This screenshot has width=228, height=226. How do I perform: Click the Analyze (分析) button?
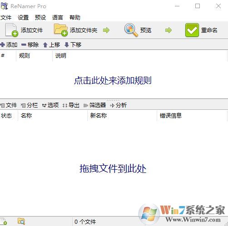tap(118, 105)
